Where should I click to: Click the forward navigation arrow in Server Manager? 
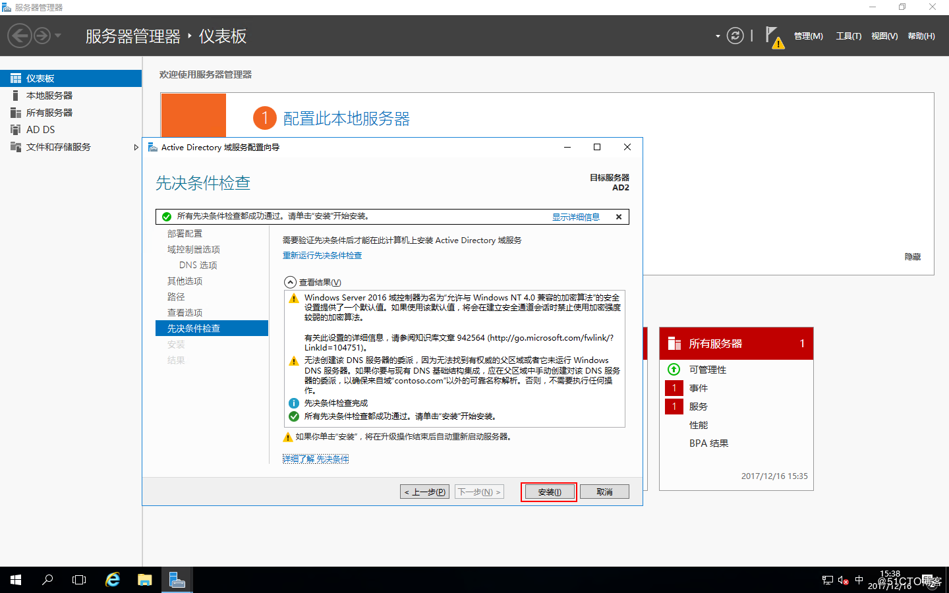(x=42, y=36)
